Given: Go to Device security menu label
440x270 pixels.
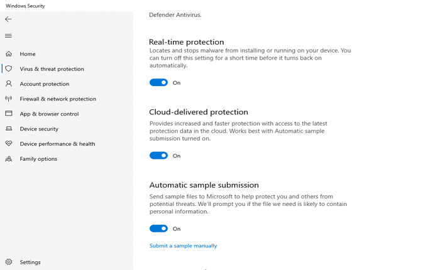Looking at the screenshot, I should (x=39, y=129).
